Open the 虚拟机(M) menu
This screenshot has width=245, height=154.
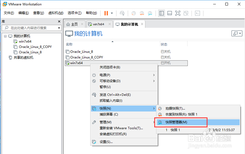56,13
